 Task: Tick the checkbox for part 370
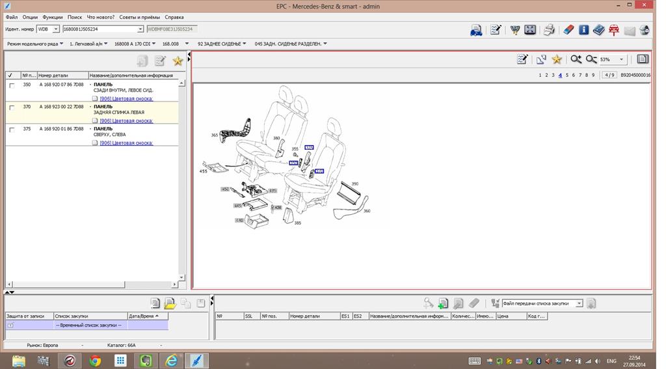tap(12, 107)
